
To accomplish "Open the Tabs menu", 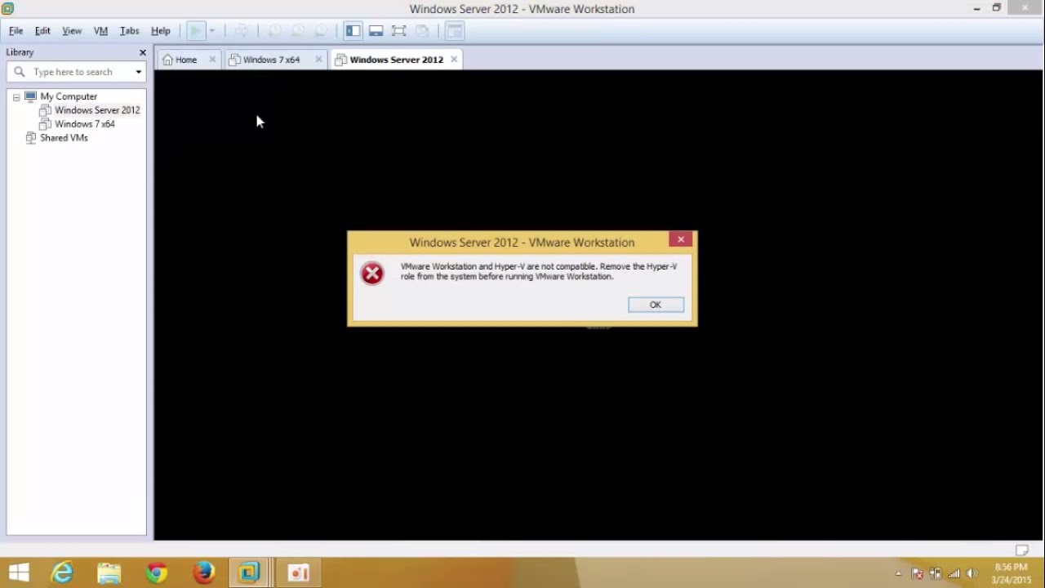I will click(x=129, y=31).
